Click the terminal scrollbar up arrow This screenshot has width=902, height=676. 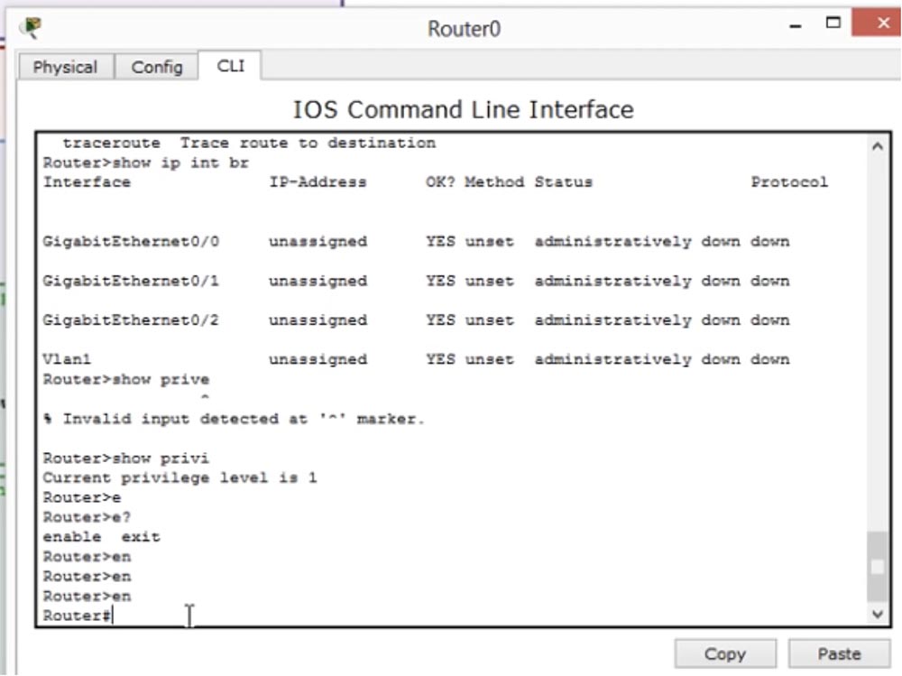pos(878,146)
